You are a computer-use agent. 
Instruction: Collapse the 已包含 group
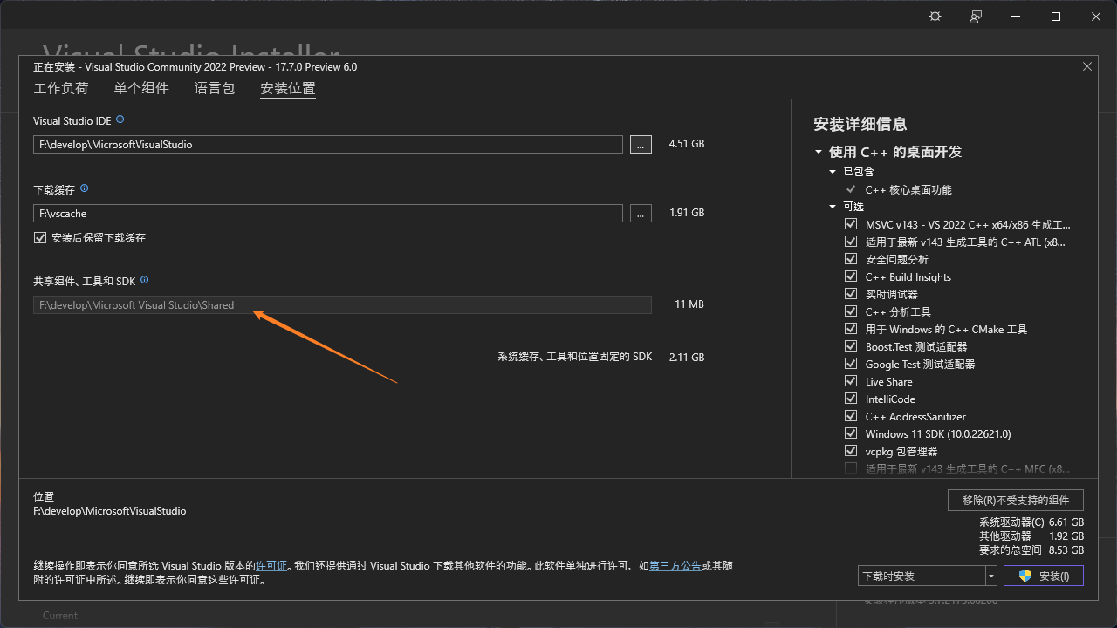[x=833, y=172]
